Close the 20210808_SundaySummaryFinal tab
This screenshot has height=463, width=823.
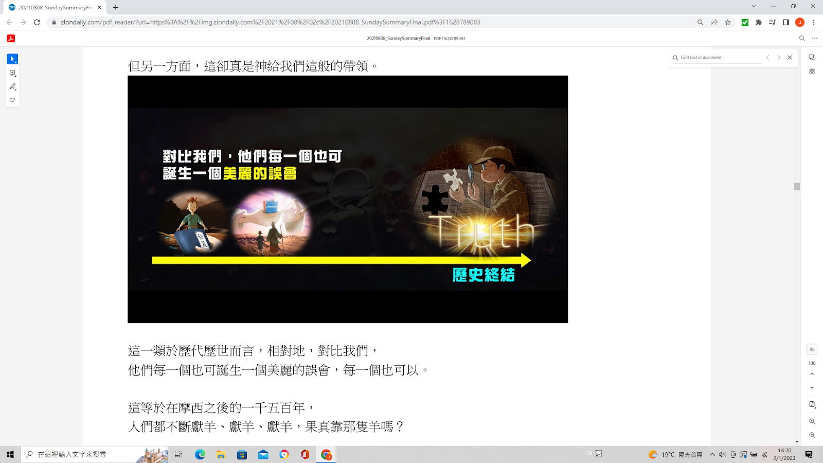point(99,7)
